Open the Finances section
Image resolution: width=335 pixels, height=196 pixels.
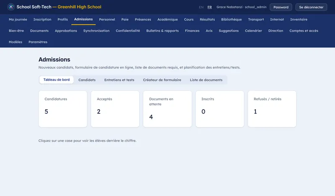tap(192, 31)
